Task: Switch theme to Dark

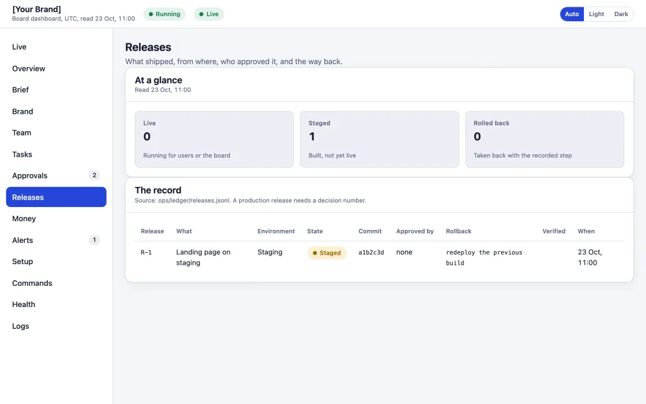Action: (x=621, y=14)
